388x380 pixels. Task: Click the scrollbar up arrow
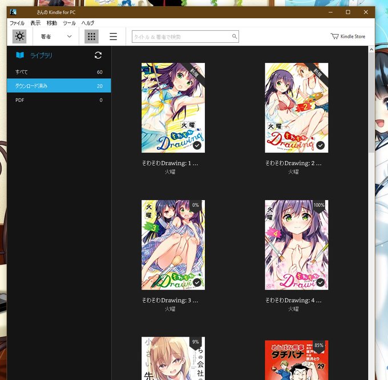[x=371, y=49]
